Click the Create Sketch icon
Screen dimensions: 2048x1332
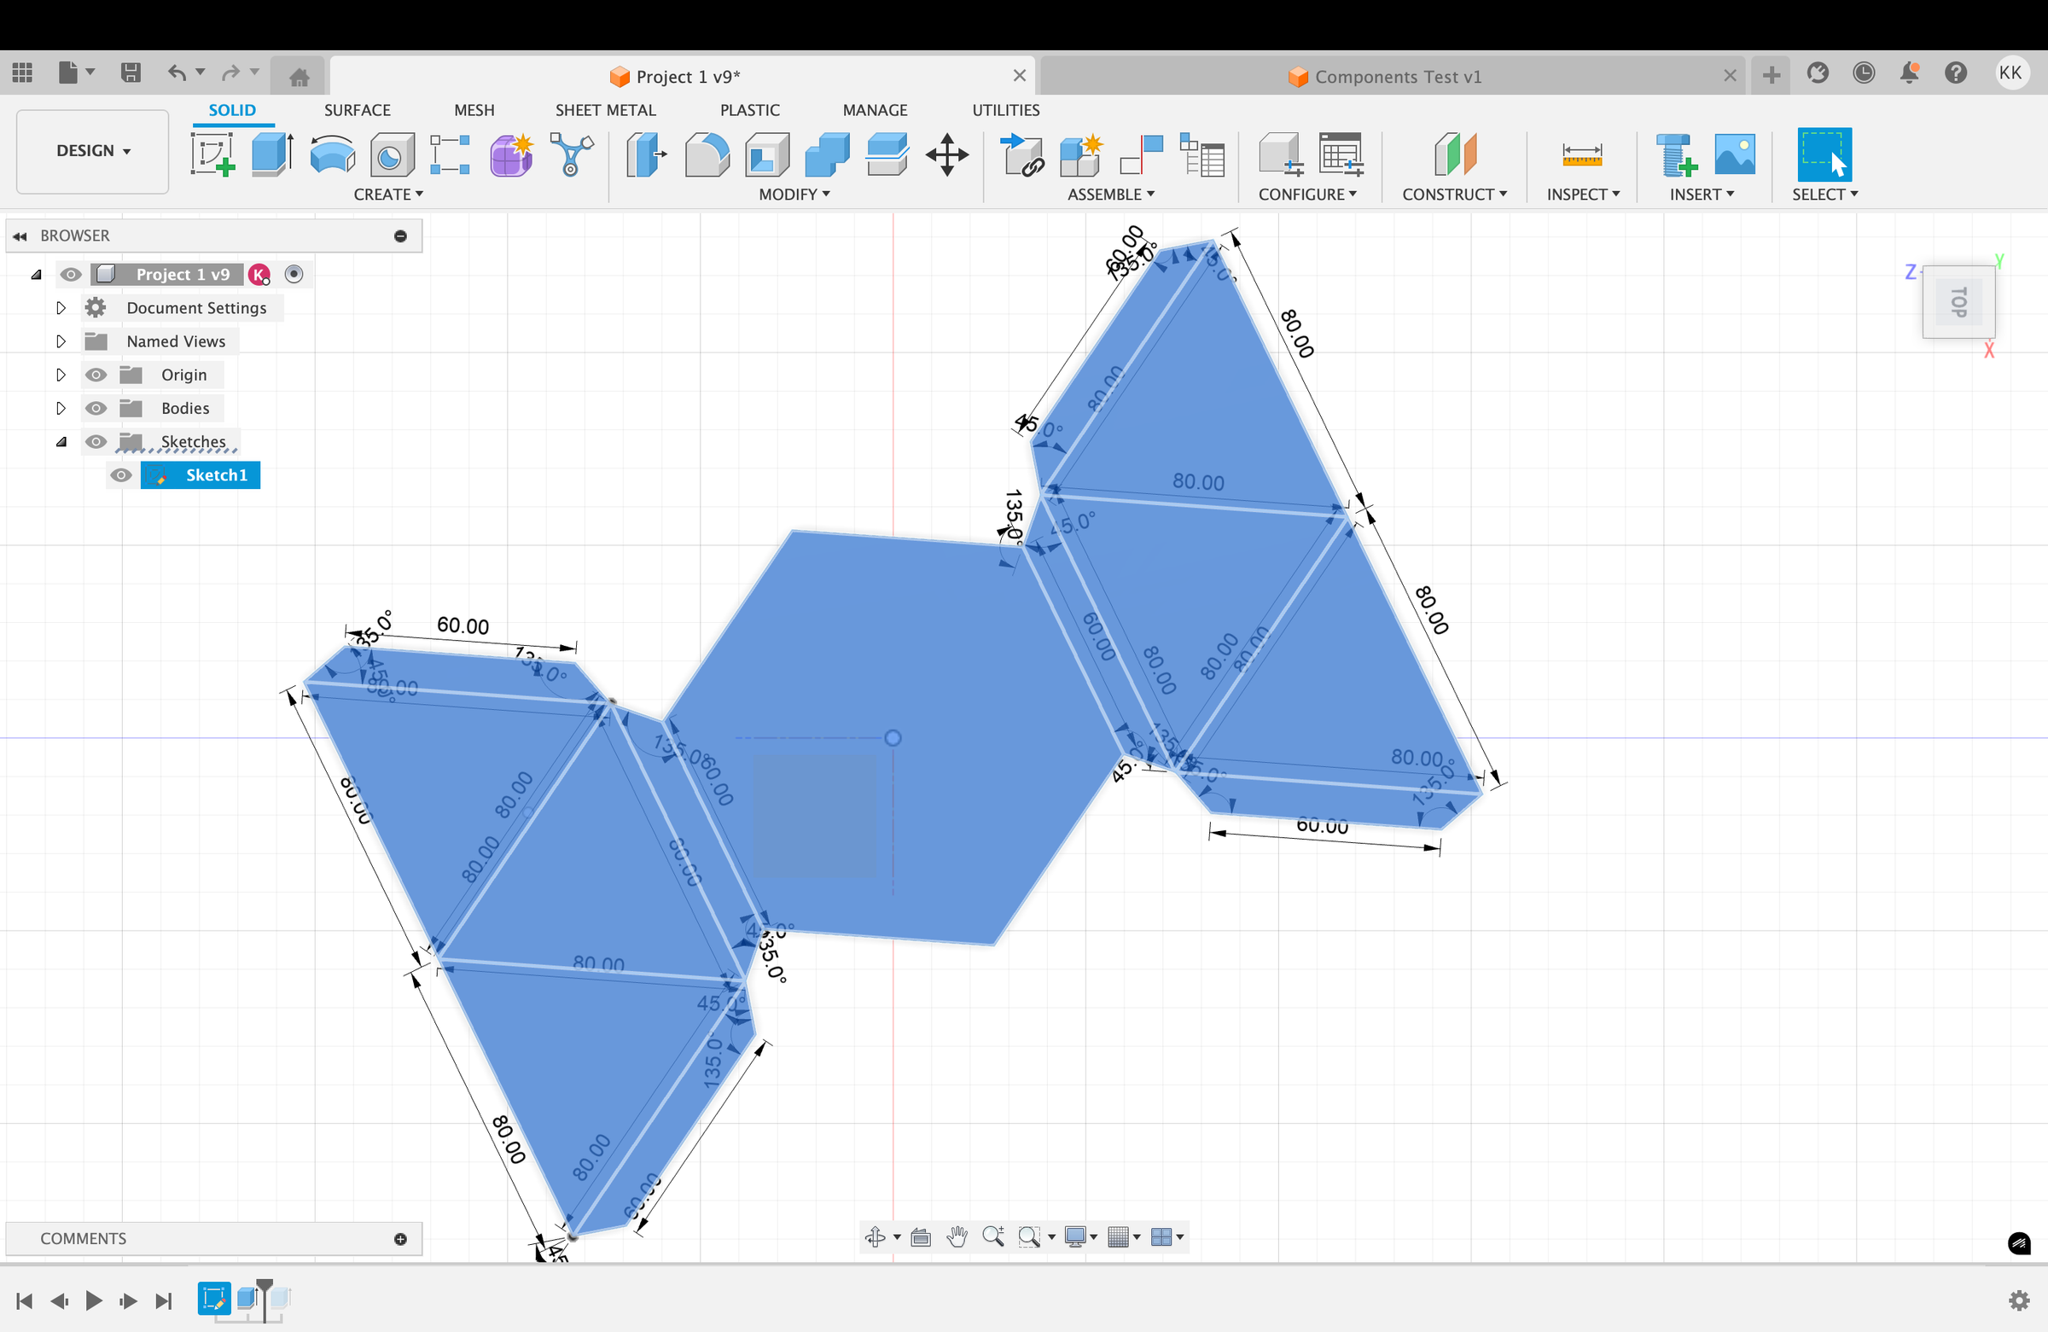point(212,155)
